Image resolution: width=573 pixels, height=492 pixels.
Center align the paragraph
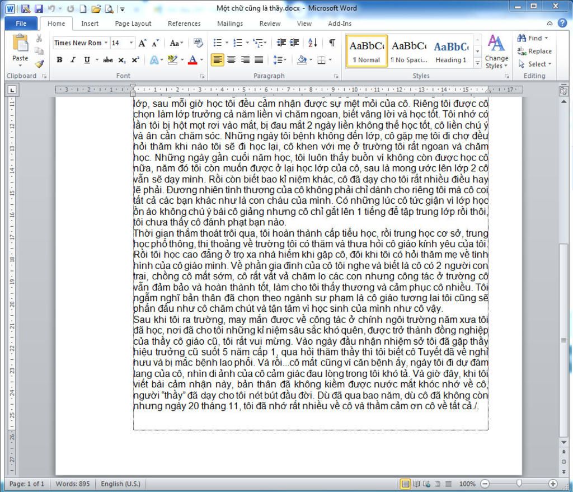[x=231, y=59]
